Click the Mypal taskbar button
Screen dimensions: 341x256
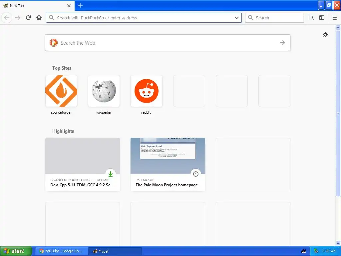(115, 251)
